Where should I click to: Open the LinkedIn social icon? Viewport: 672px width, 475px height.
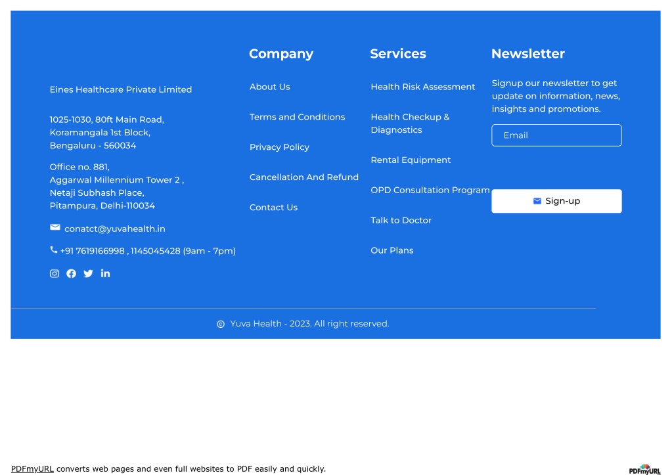105,273
